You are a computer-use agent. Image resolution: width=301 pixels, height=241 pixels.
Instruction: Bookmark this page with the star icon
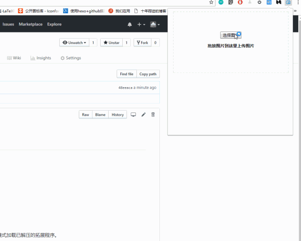point(211,2)
